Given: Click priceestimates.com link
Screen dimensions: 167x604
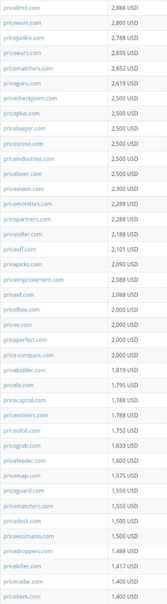Looking at the screenshot, I should pos(29,536).
